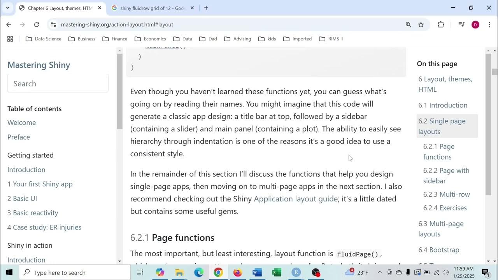The height and width of the screenshot is (280, 498).
Task: Jump to 6.4 Bootstrap section
Action: tap(439, 250)
